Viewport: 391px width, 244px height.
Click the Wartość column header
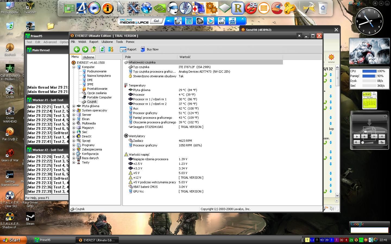point(230,57)
